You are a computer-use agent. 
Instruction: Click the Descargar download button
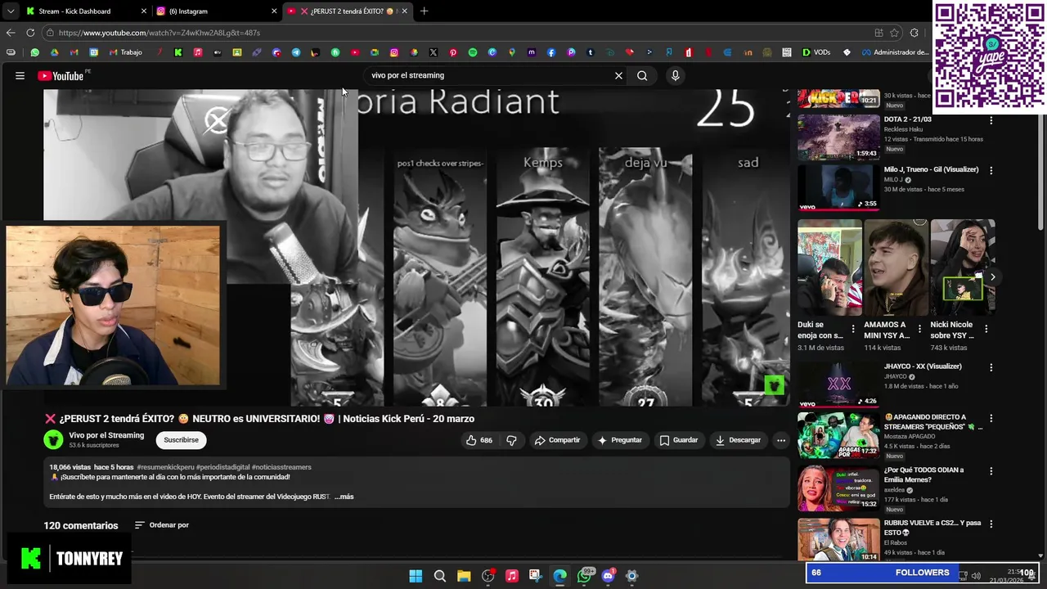click(738, 440)
